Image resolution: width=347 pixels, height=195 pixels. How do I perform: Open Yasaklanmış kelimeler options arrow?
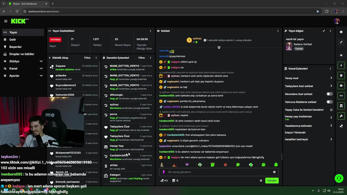click(331, 126)
